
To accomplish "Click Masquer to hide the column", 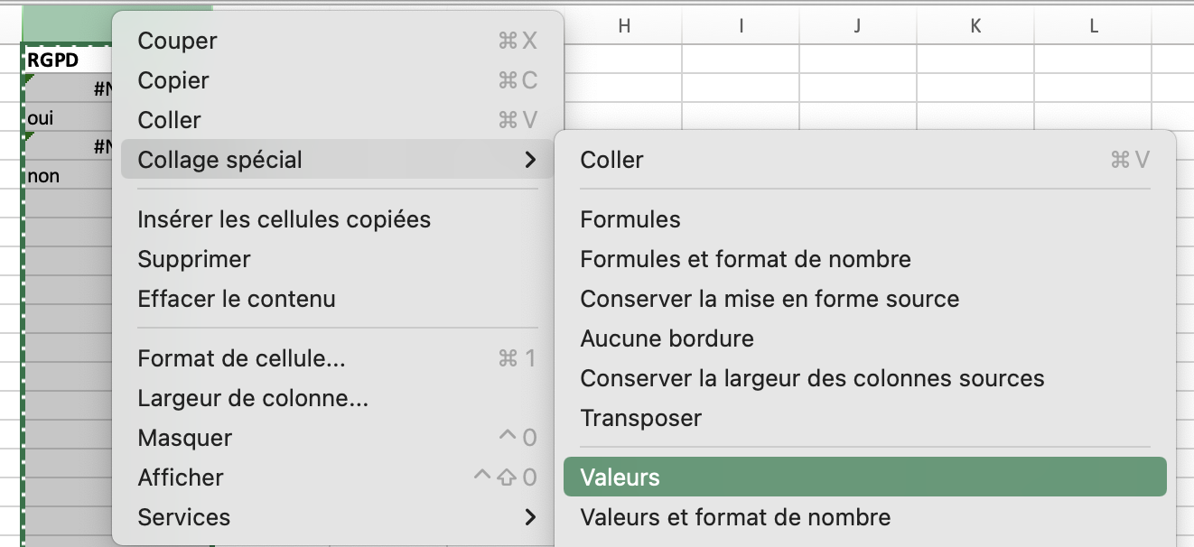I will click(184, 438).
